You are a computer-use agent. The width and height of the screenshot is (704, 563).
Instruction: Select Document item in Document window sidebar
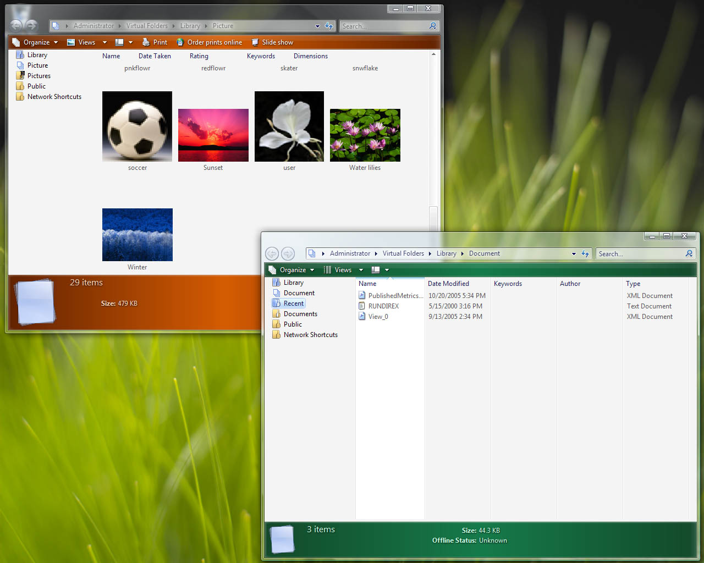click(294, 293)
